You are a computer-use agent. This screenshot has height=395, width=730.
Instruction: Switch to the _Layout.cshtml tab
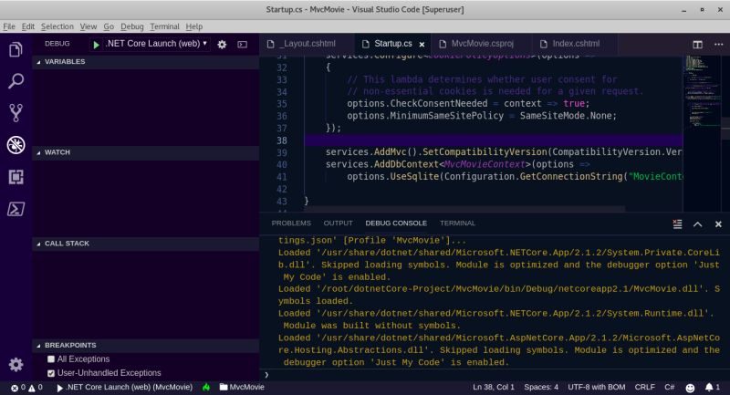pos(308,44)
